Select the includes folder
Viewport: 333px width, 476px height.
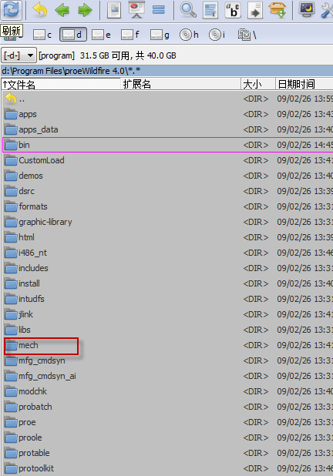[x=26, y=268]
